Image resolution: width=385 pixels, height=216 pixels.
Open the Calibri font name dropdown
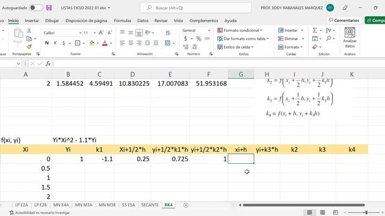click(x=80, y=33)
